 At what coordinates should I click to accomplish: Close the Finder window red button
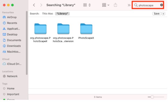pos(4,5)
